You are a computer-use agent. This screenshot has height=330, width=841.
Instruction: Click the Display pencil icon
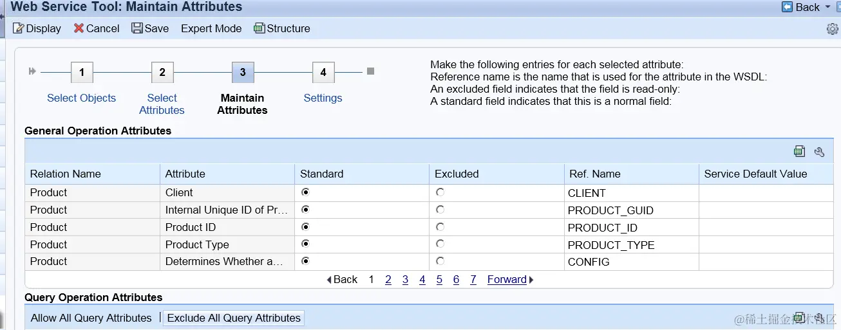pos(18,28)
